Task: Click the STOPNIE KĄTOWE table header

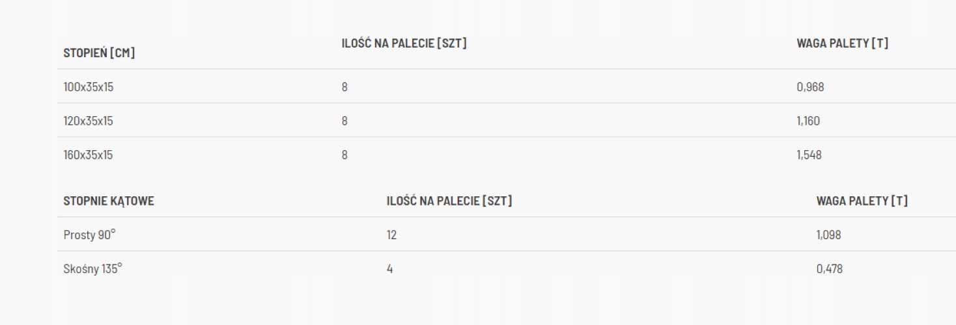Action: [108, 201]
